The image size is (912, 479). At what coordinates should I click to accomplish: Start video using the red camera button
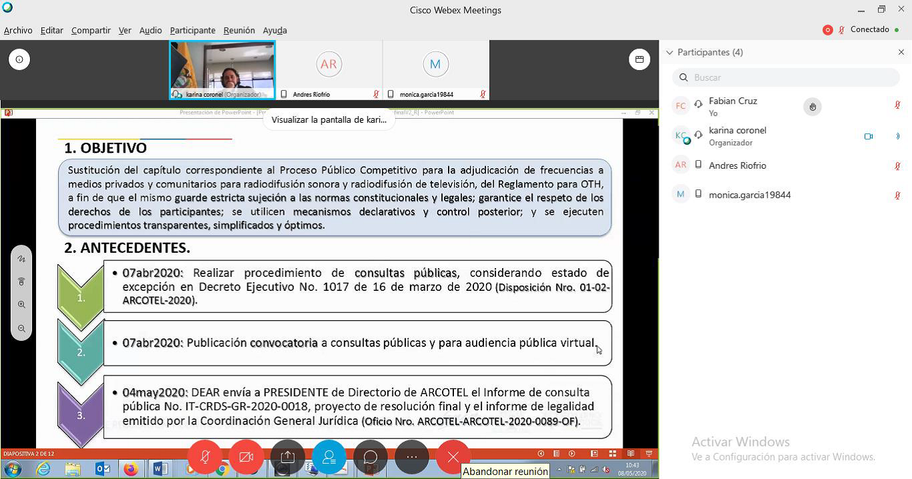point(247,457)
